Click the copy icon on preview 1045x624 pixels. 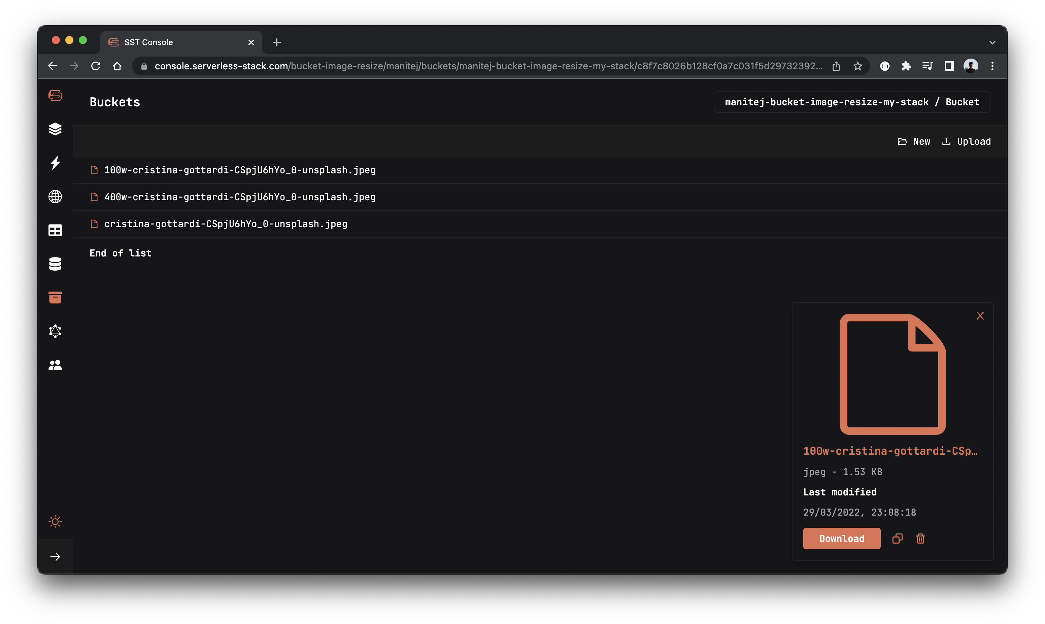(897, 538)
